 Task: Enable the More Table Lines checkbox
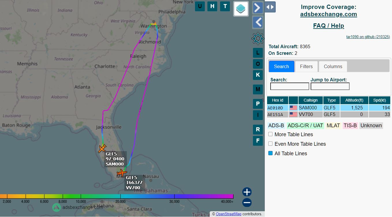tap(270, 134)
